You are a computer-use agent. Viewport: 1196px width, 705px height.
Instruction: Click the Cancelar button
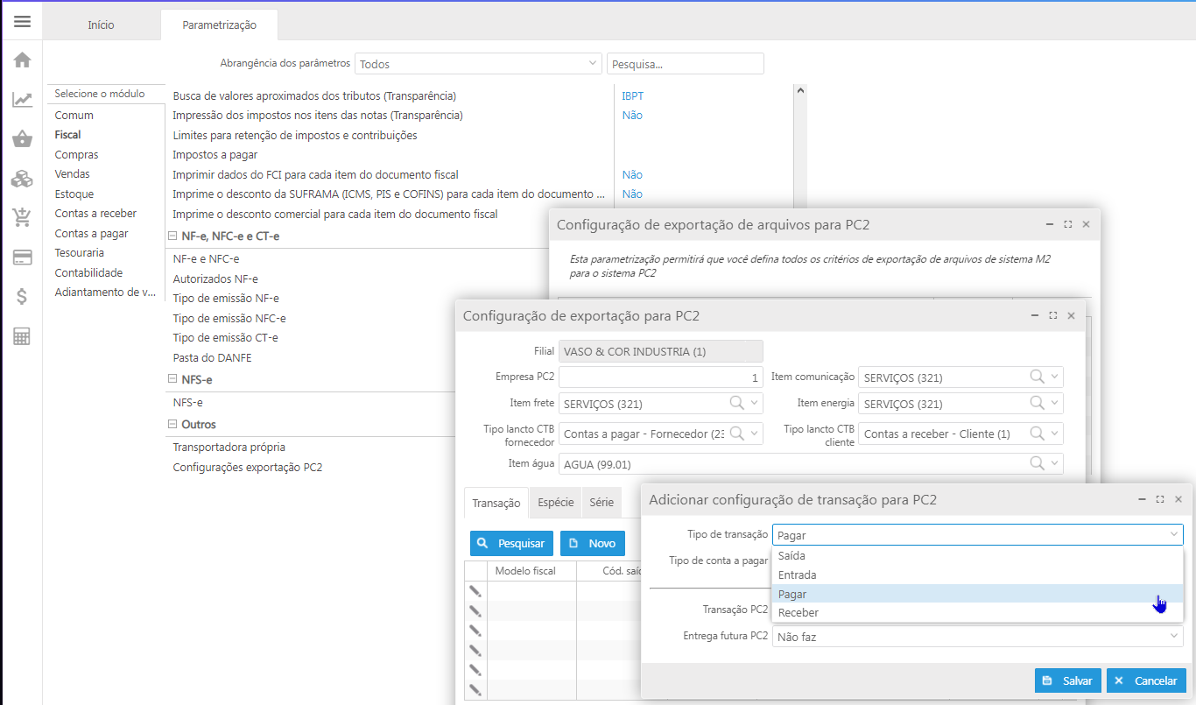[1147, 680]
